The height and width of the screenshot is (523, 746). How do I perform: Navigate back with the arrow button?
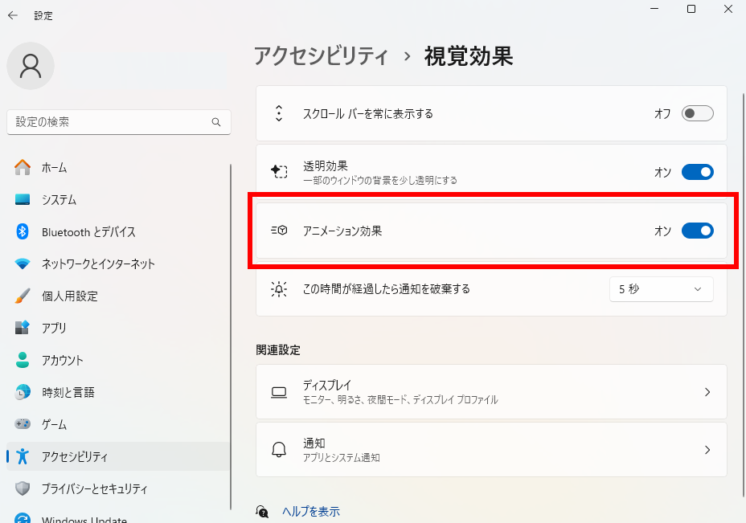[x=14, y=14]
